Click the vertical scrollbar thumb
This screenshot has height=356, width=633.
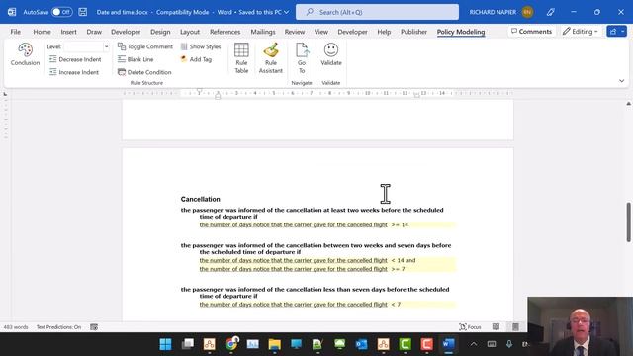tap(629, 222)
